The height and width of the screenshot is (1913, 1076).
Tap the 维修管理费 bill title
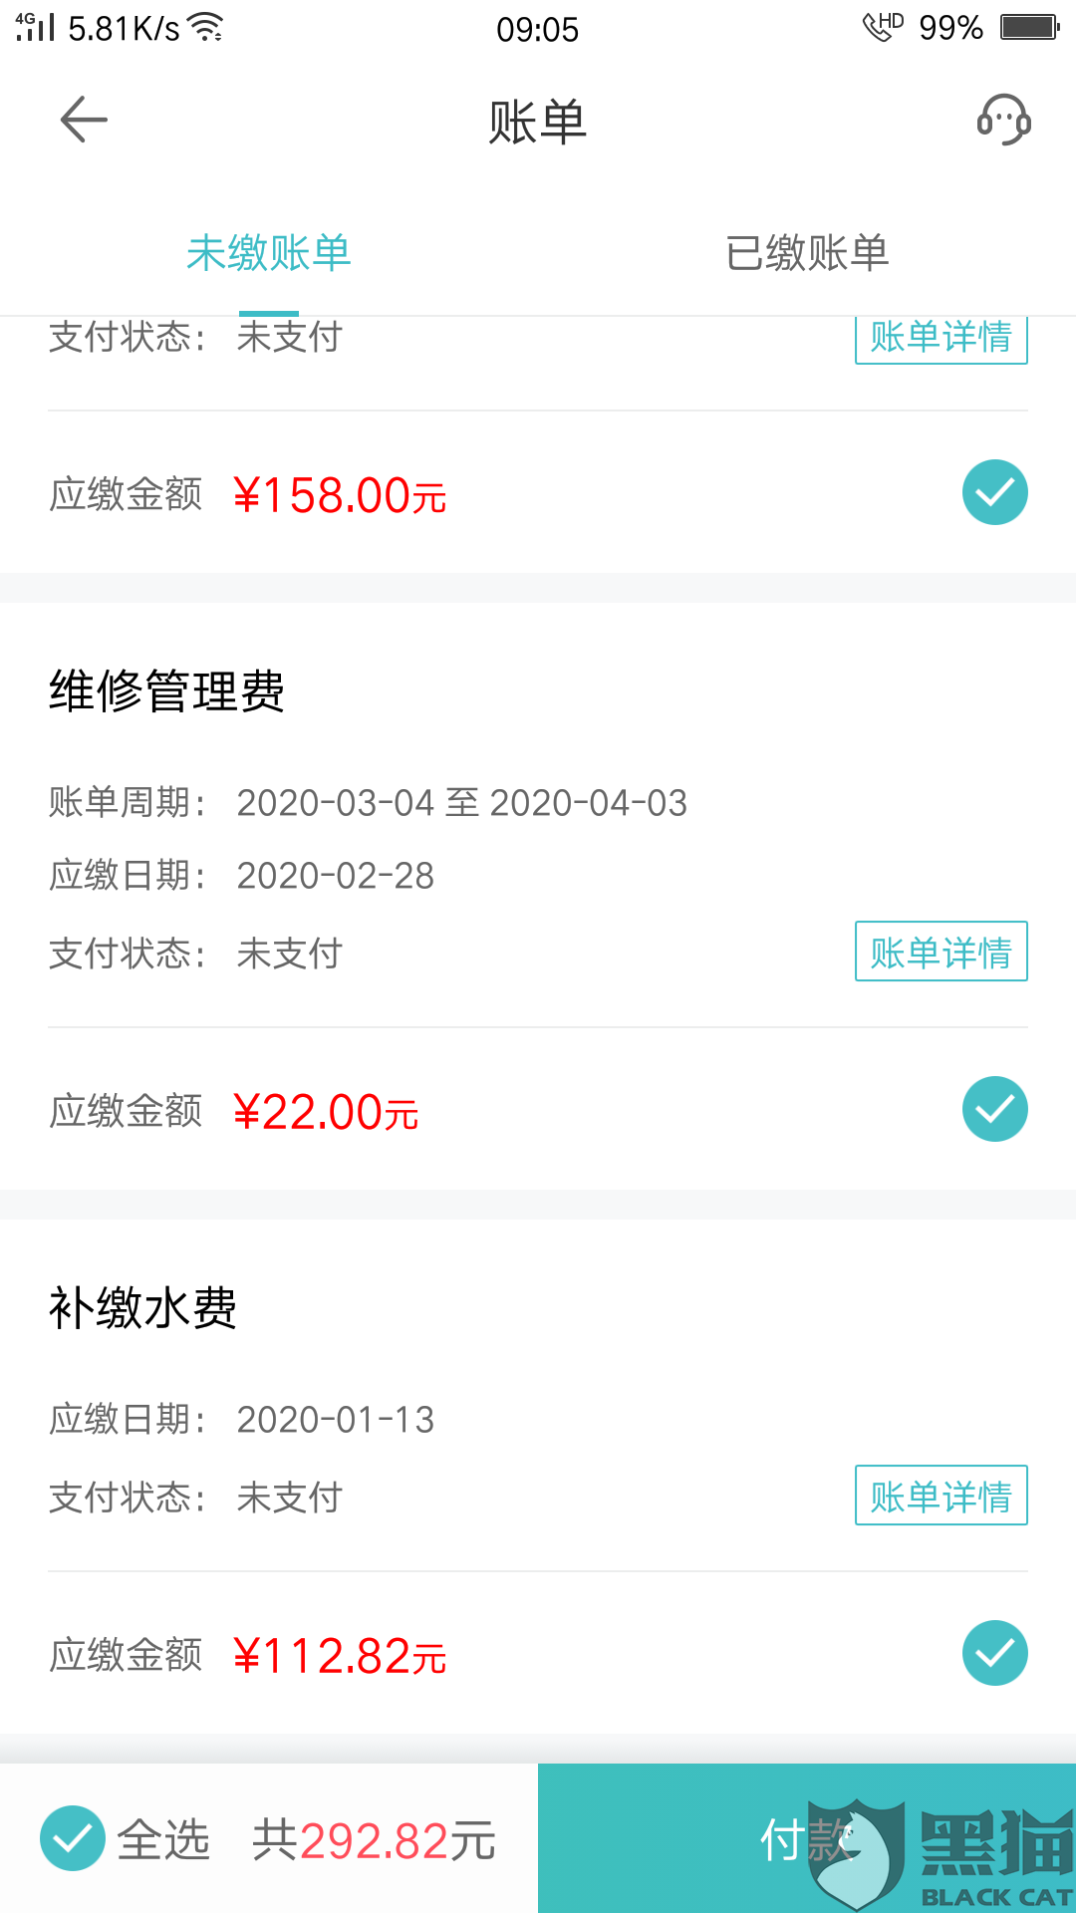[167, 691]
